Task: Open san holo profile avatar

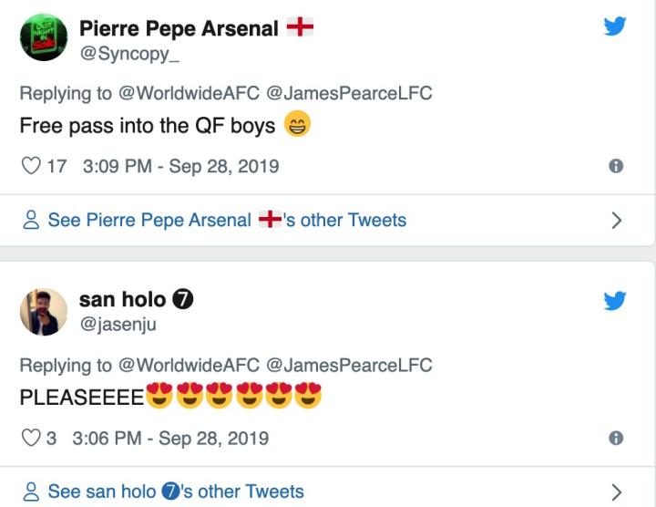Action: pyautogui.click(x=43, y=312)
